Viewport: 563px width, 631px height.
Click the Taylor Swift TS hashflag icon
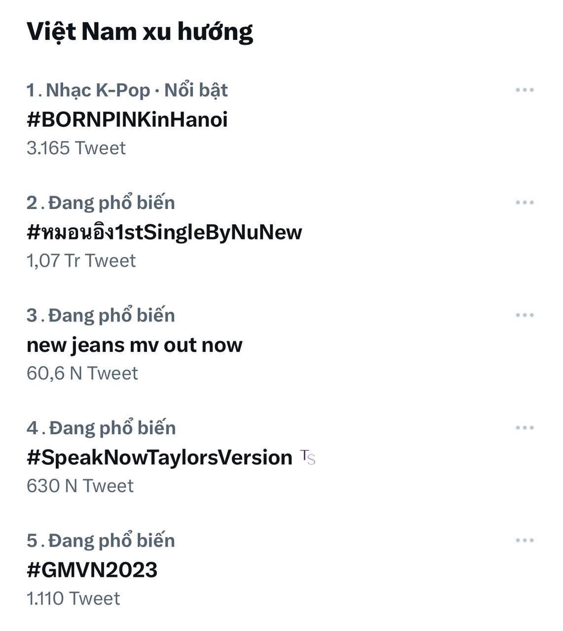tap(308, 457)
